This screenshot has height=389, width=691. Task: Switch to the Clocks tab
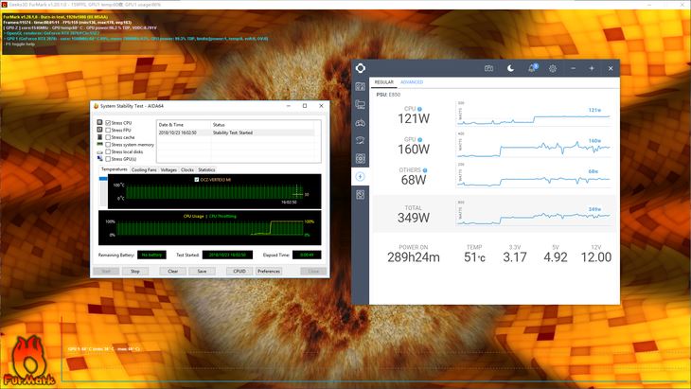186,169
